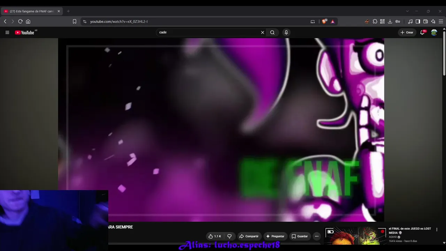446x251 pixels.
Task: Dislike the video
Action: [229, 236]
